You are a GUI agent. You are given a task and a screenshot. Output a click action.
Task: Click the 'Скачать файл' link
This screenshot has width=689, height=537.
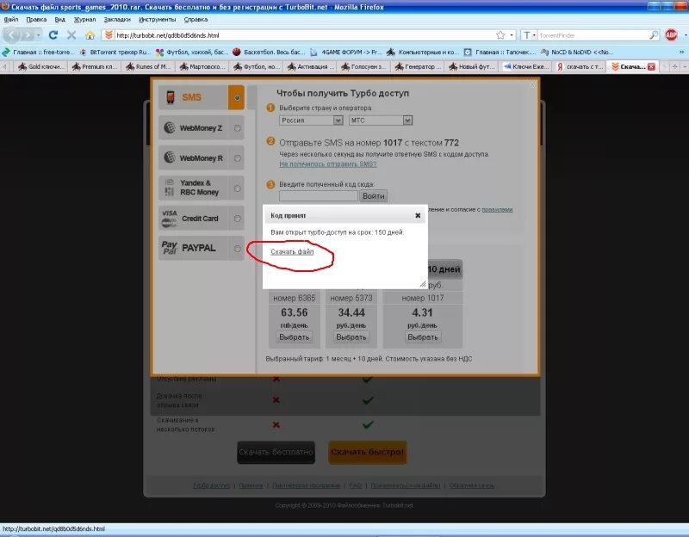tap(292, 251)
